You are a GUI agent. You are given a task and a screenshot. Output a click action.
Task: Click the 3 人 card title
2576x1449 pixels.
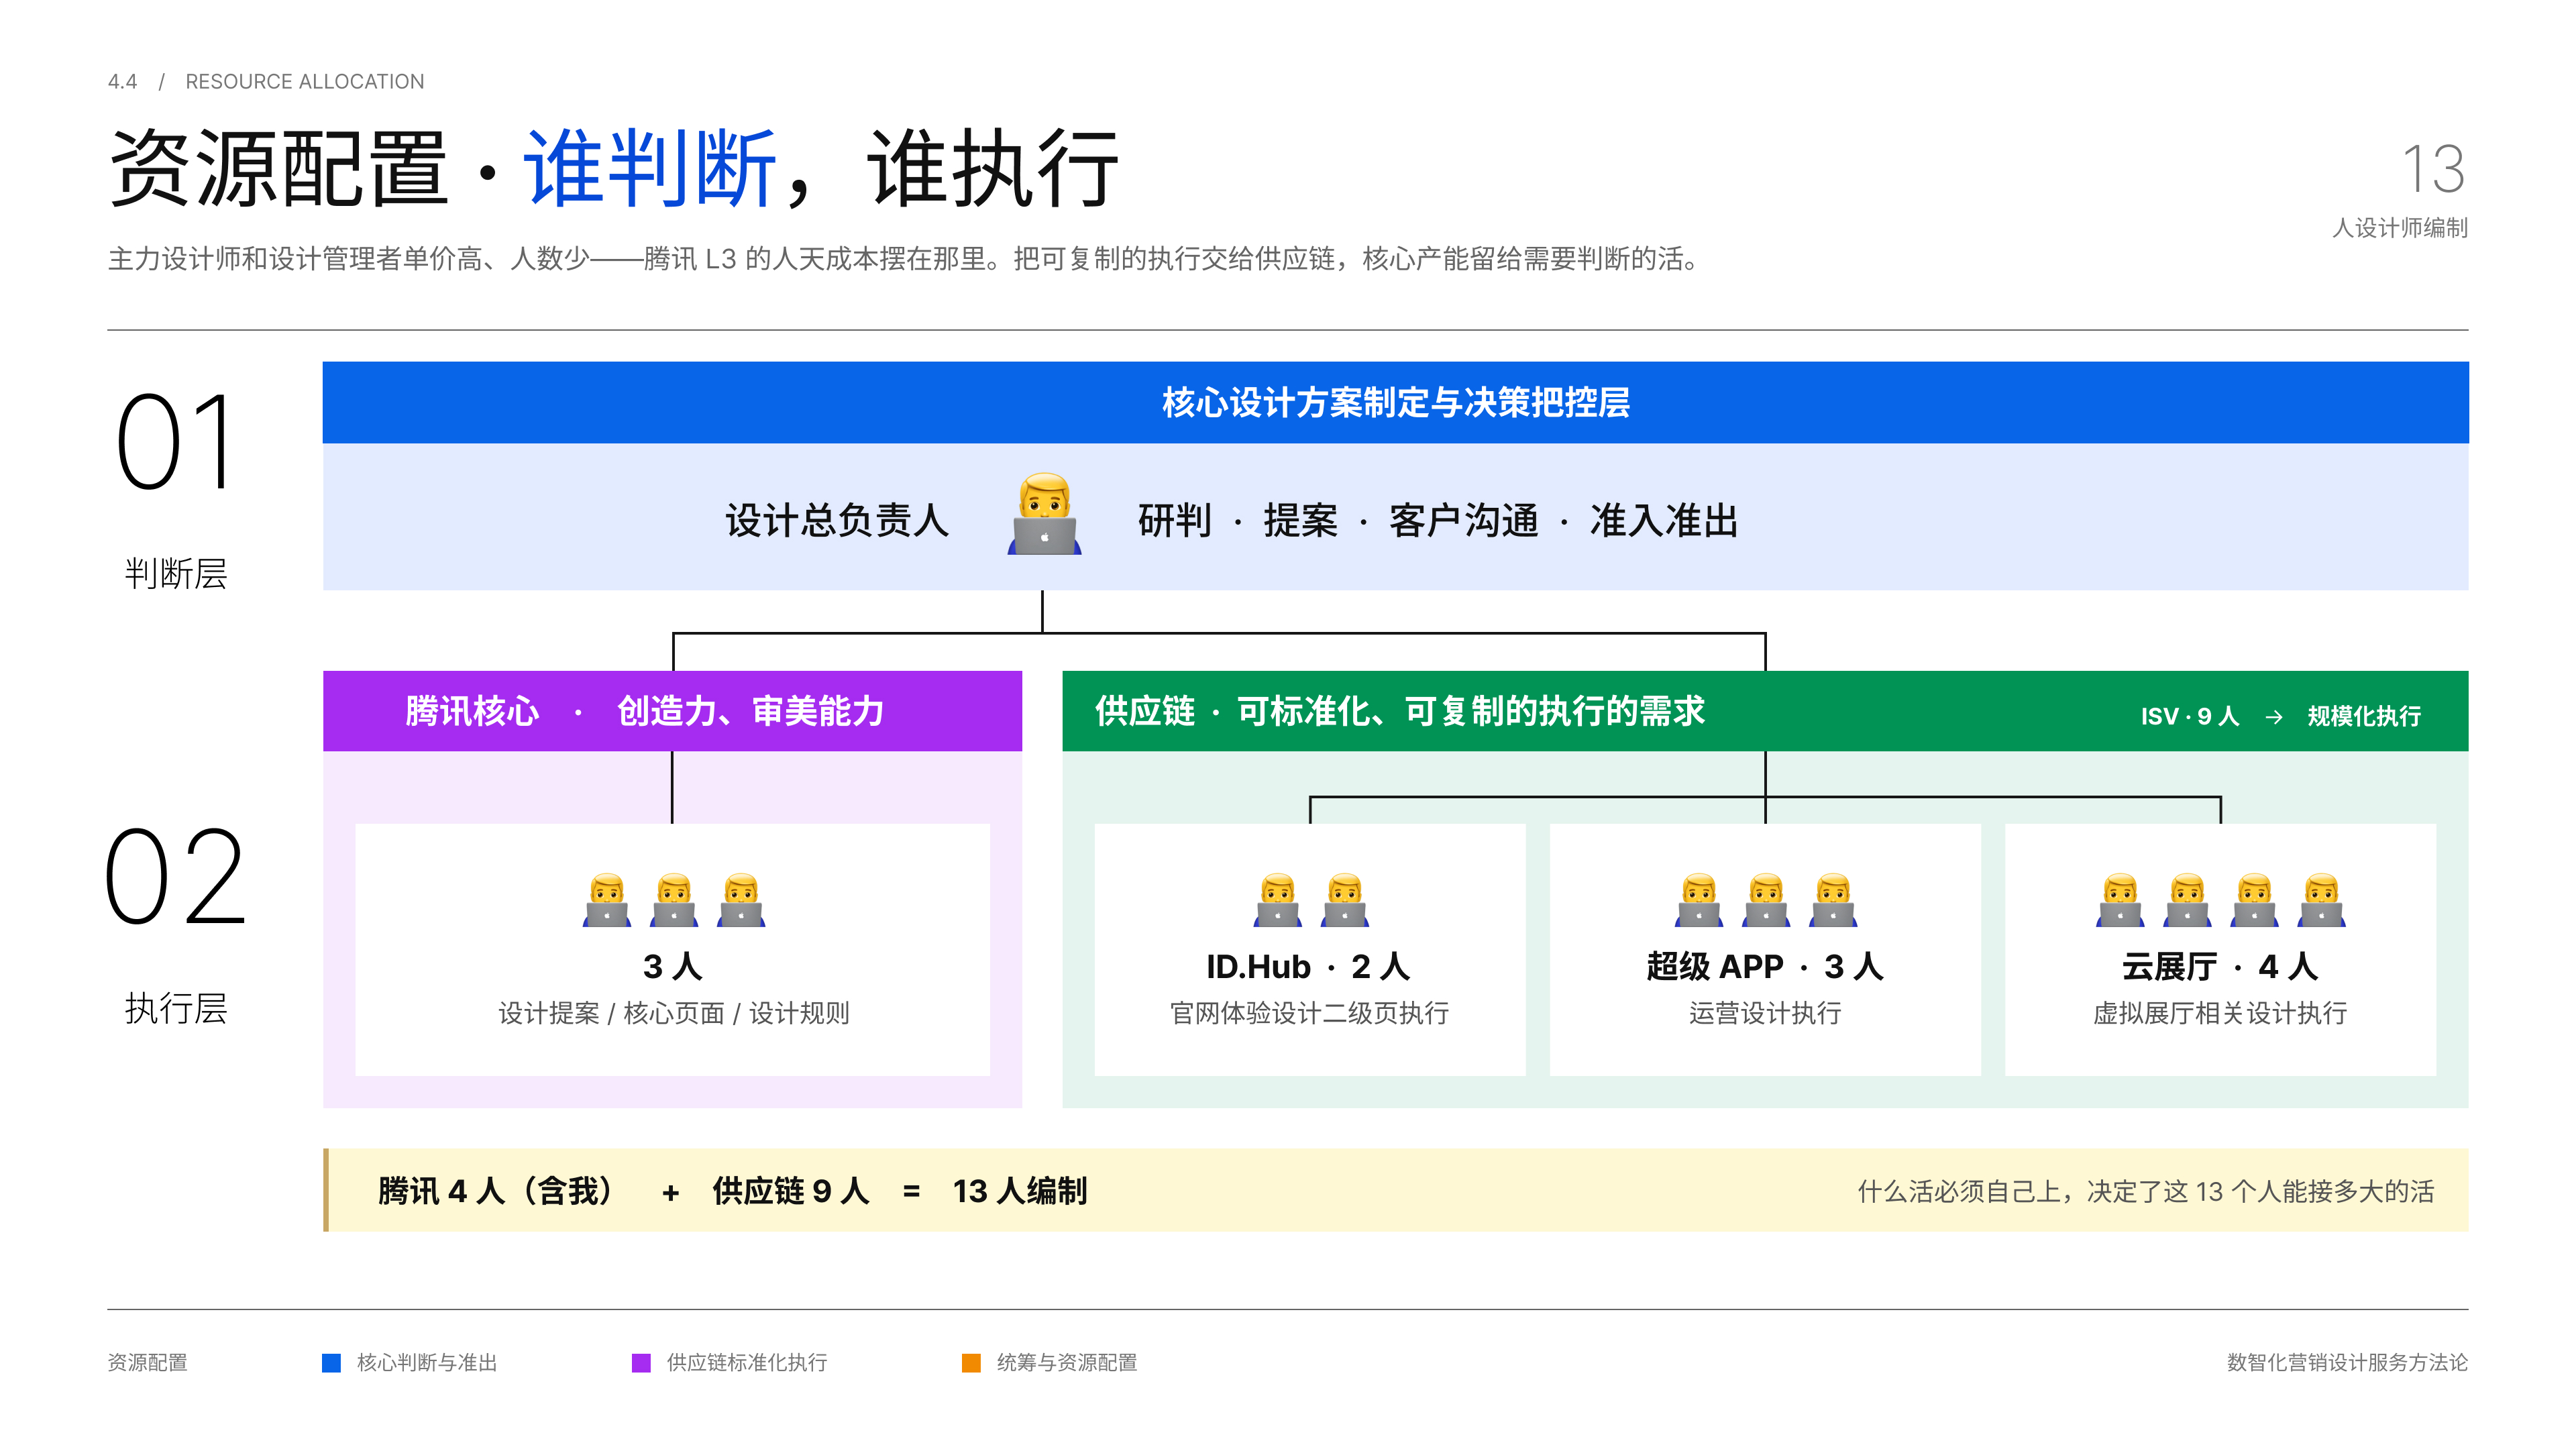(x=672, y=966)
